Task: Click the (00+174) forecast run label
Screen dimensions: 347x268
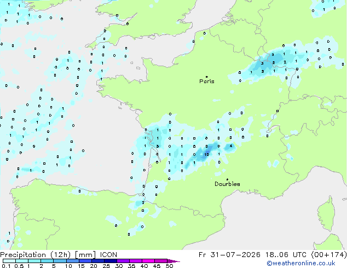Action: coord(329,255)
